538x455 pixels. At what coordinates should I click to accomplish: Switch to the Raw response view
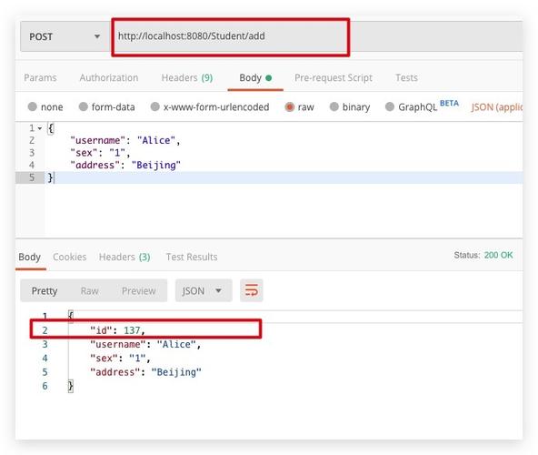pyautogui.click(x=90, y=290)
